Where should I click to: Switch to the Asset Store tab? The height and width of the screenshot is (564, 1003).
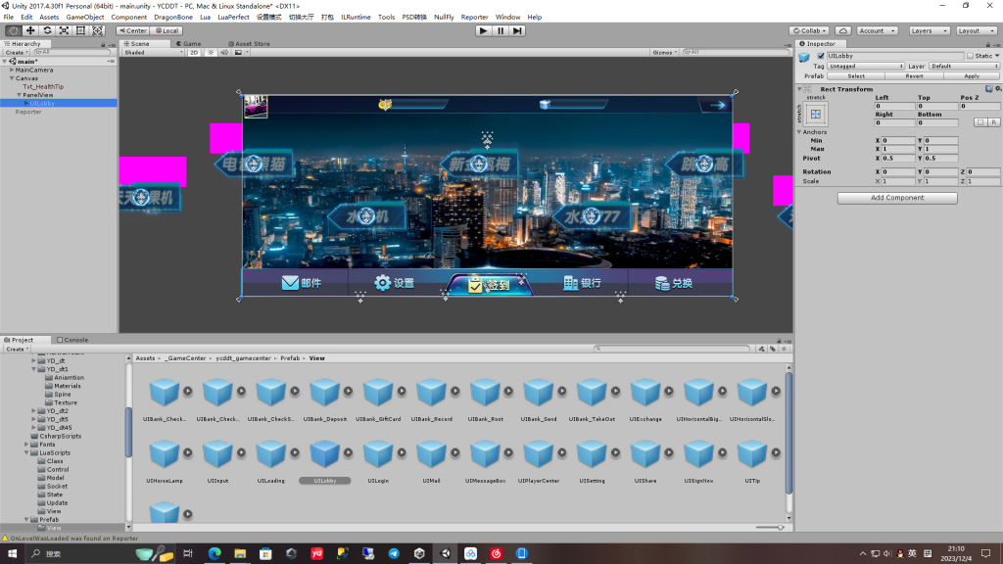click(x=250, y=43)
